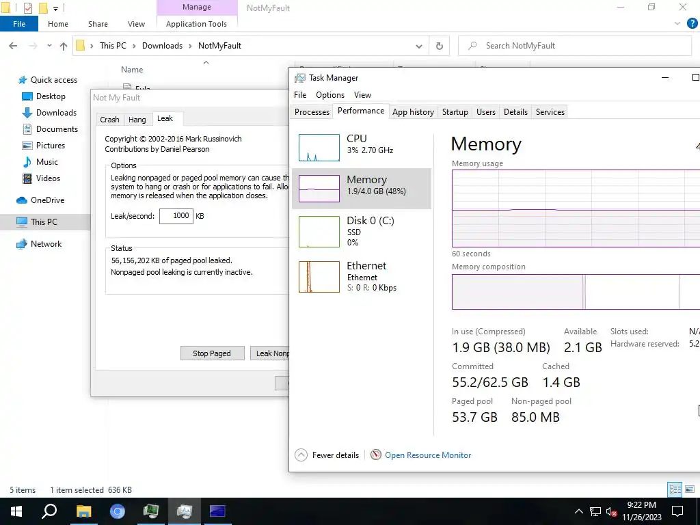Open Explorer Help icon
Image resolution: width=700 pixels, height=525 pixels.
[x=692, y=24]
